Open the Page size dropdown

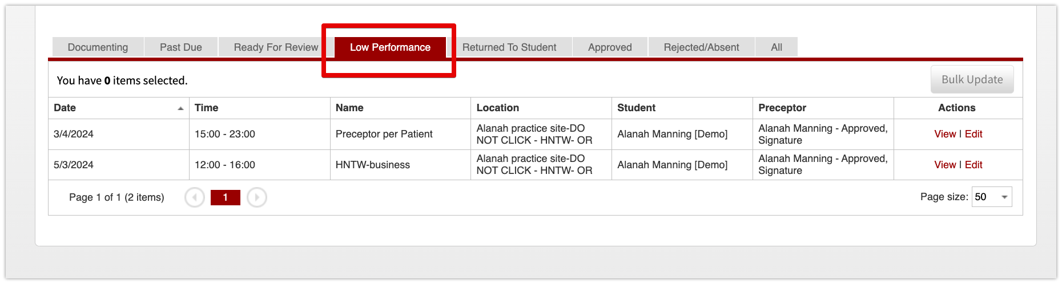992,197
